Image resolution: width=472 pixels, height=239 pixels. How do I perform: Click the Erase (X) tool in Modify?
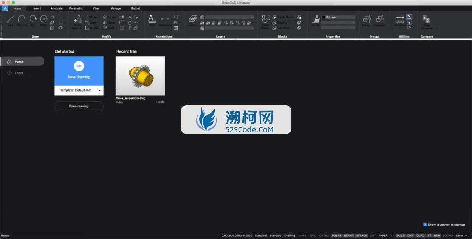130,17
